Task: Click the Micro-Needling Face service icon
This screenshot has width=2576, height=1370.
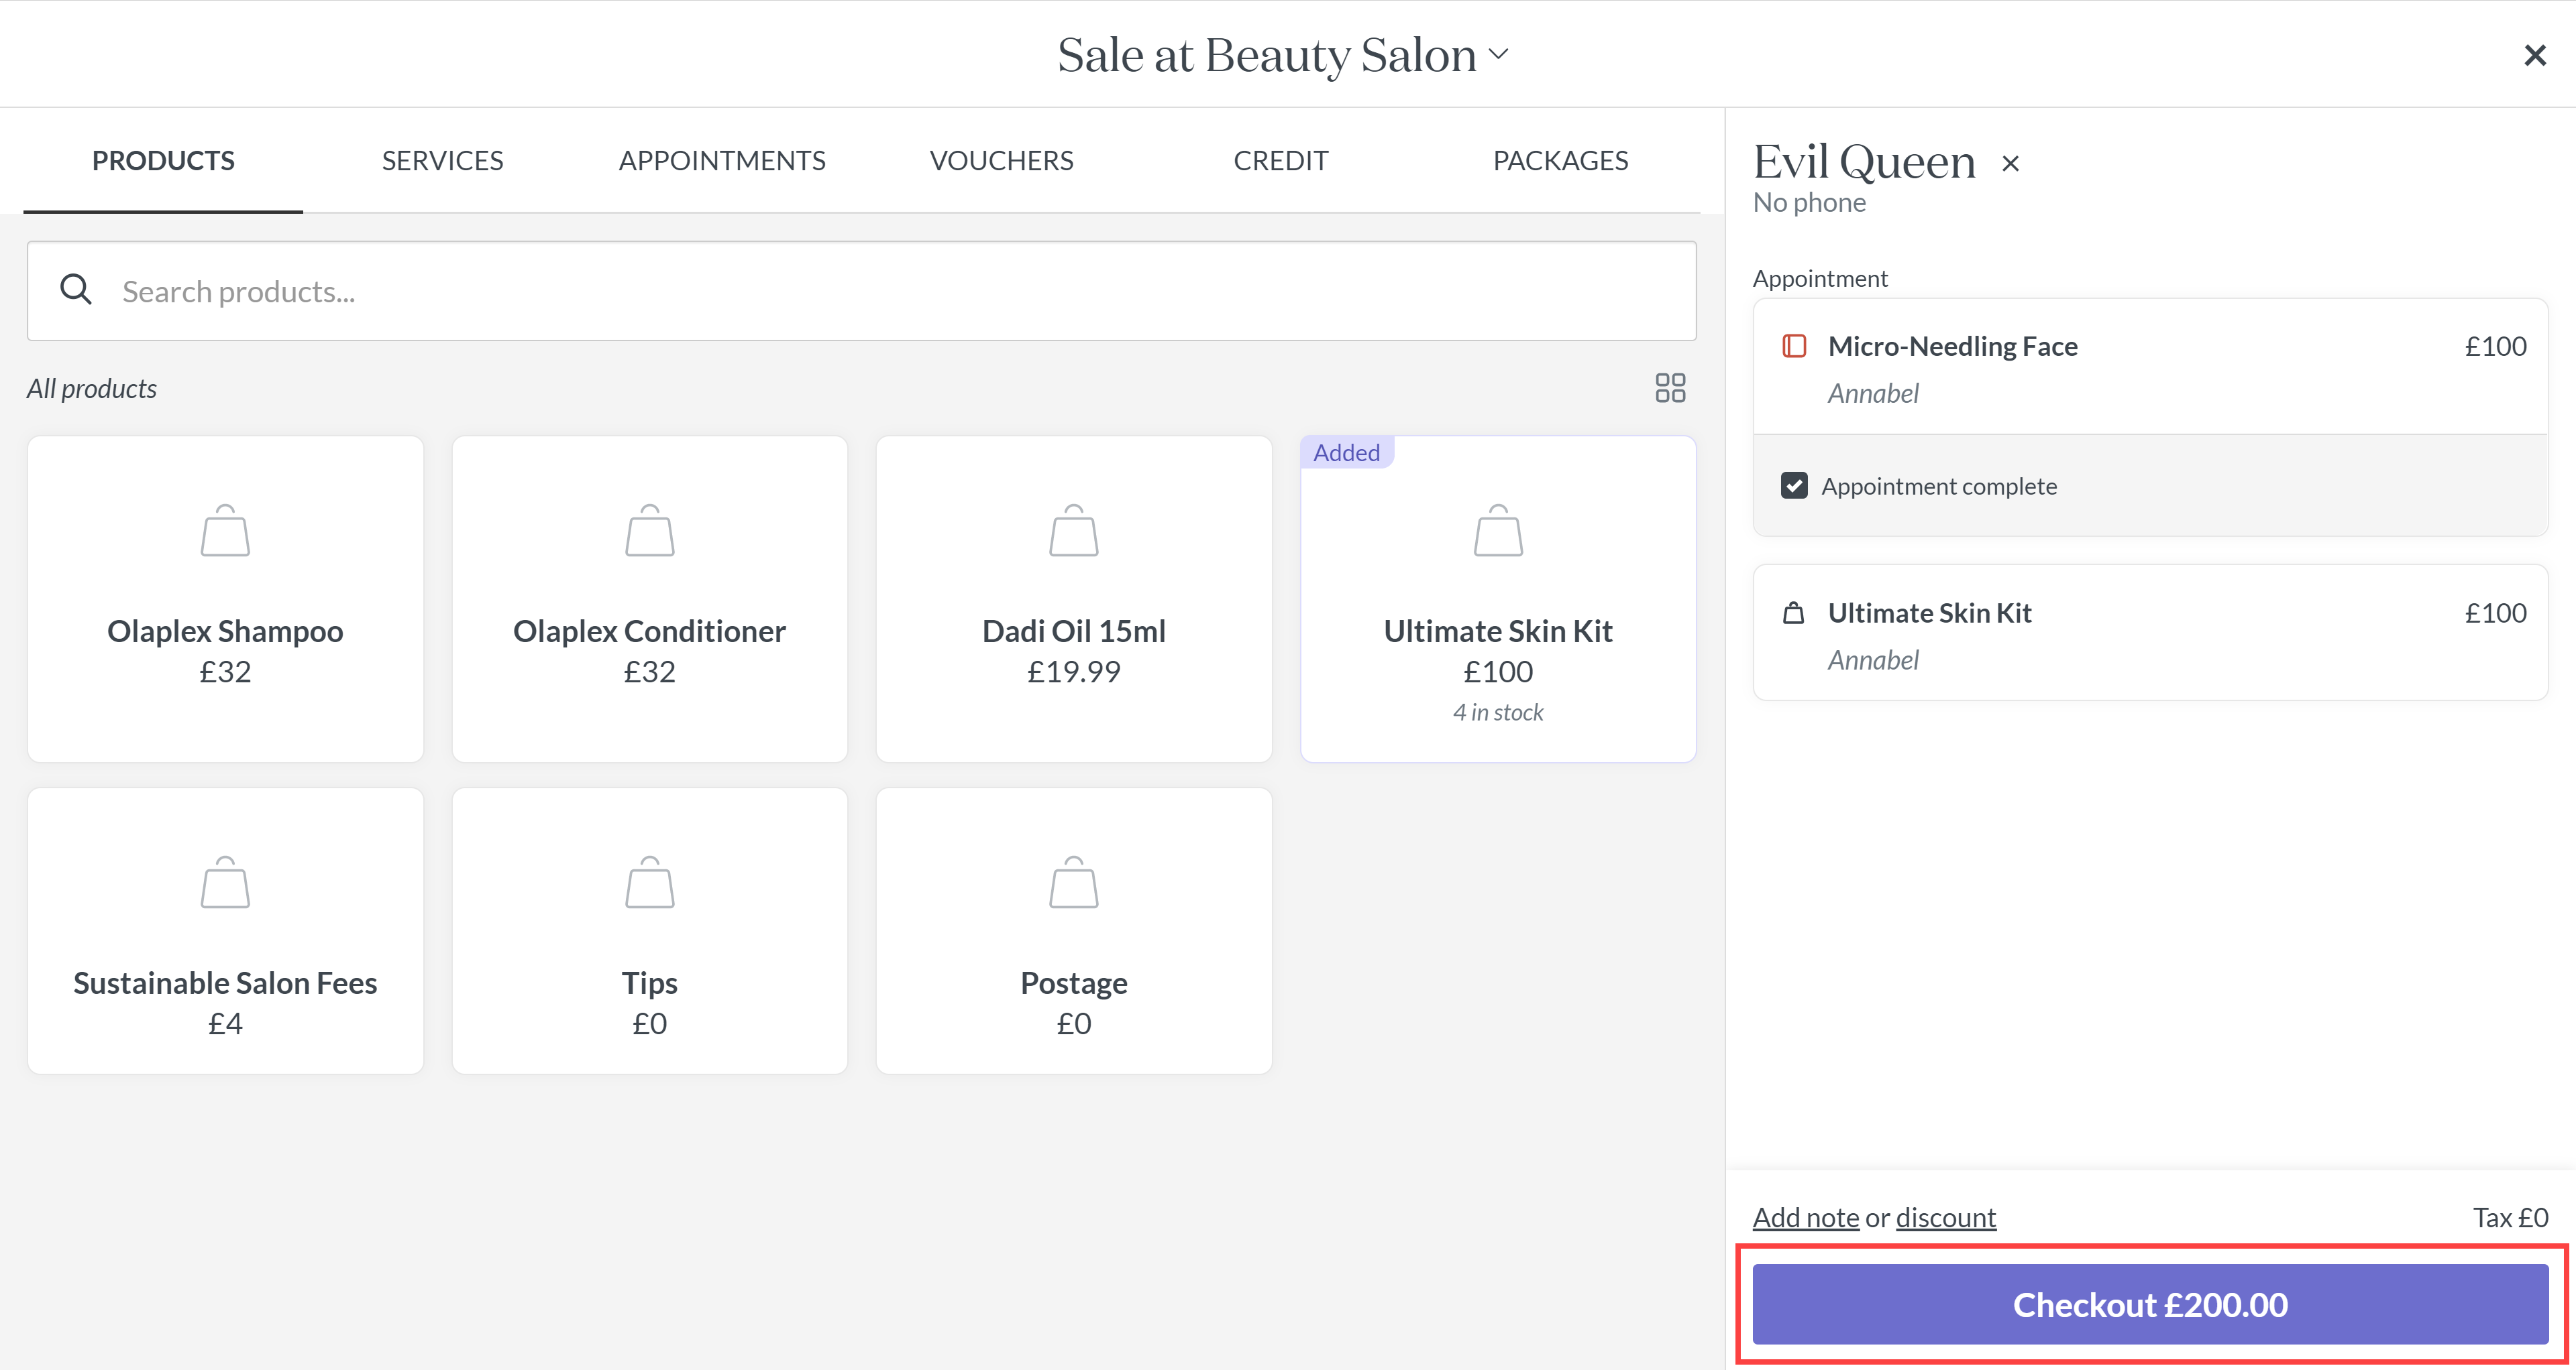Action: [x=1794, y=346]
